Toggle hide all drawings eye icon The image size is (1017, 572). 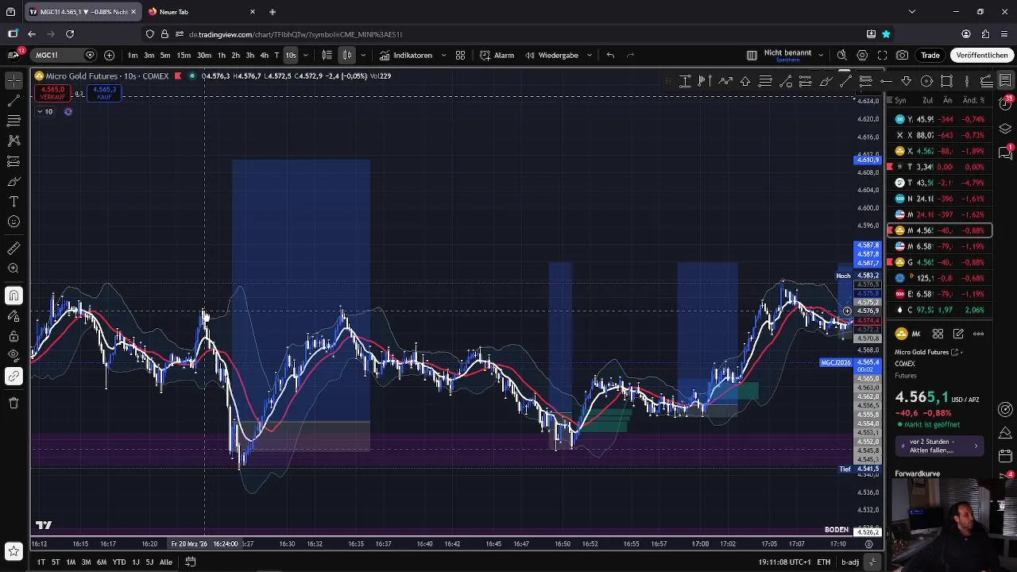[14, 356]
